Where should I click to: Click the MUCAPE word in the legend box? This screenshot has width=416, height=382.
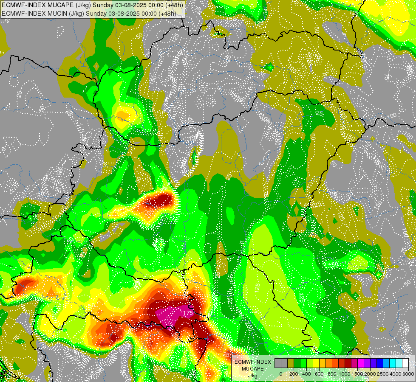253,369
